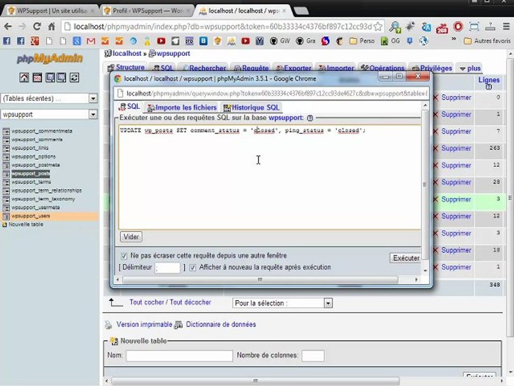The width and height of the screenshot is (514, 386).
Task: Bookmark page with star icon
Action: 378,26
